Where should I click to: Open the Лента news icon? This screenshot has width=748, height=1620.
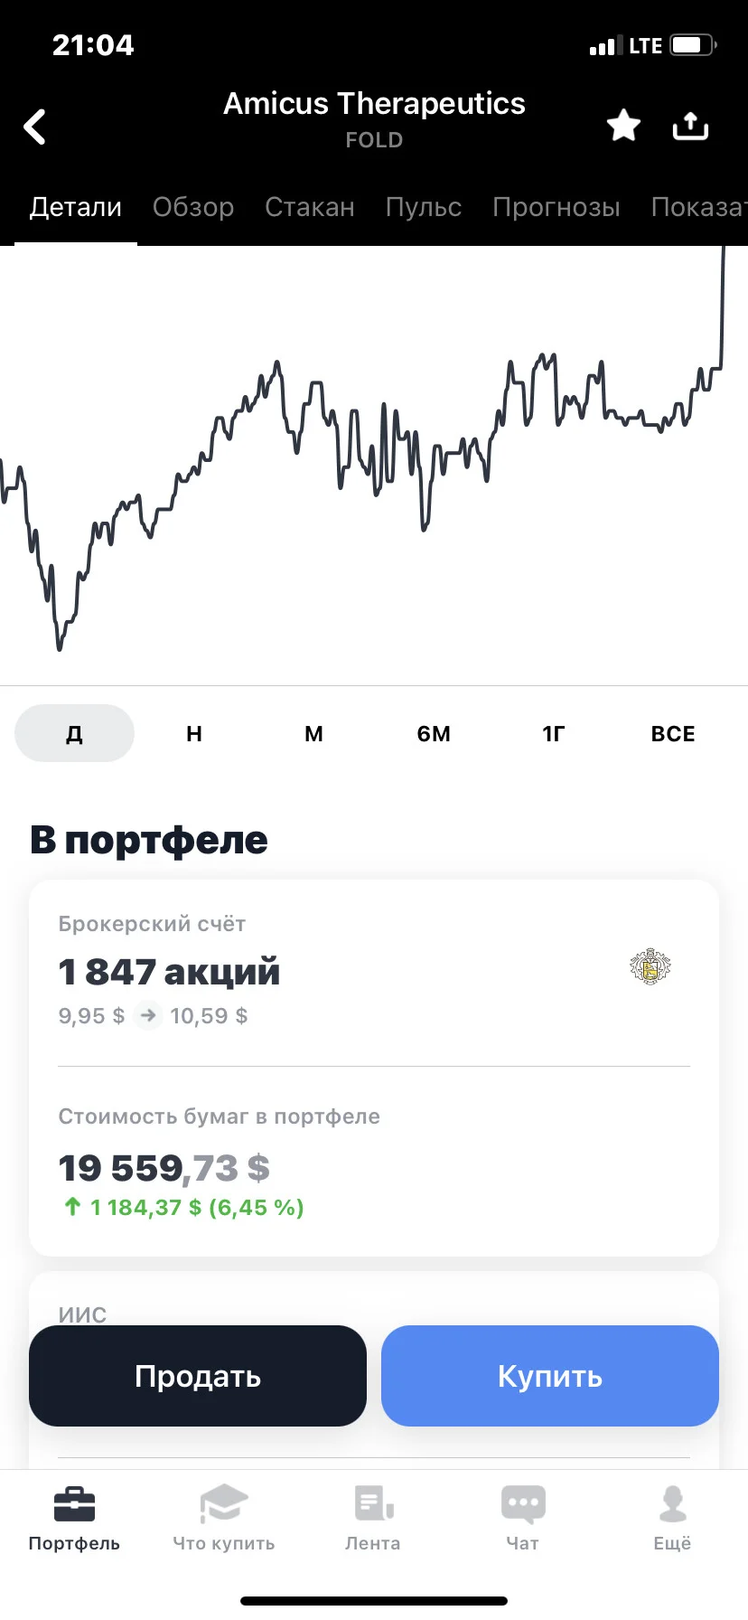coord(373,1504)
